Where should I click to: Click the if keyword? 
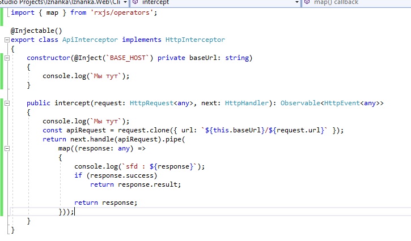[78, 175]
